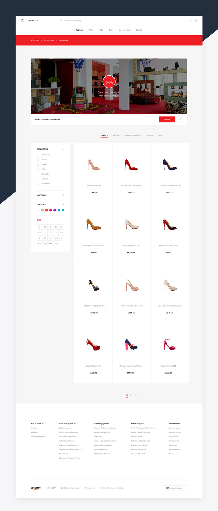Open the 'Gift Cards' footer link
Image resolution: width=218 pixels, height=511 pixels.
click(98, 437)
